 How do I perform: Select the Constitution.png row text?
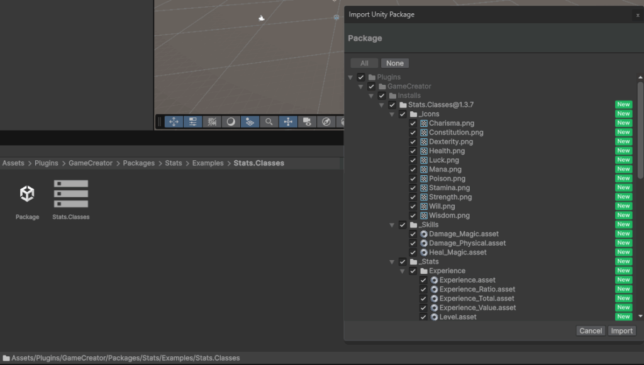456,133
